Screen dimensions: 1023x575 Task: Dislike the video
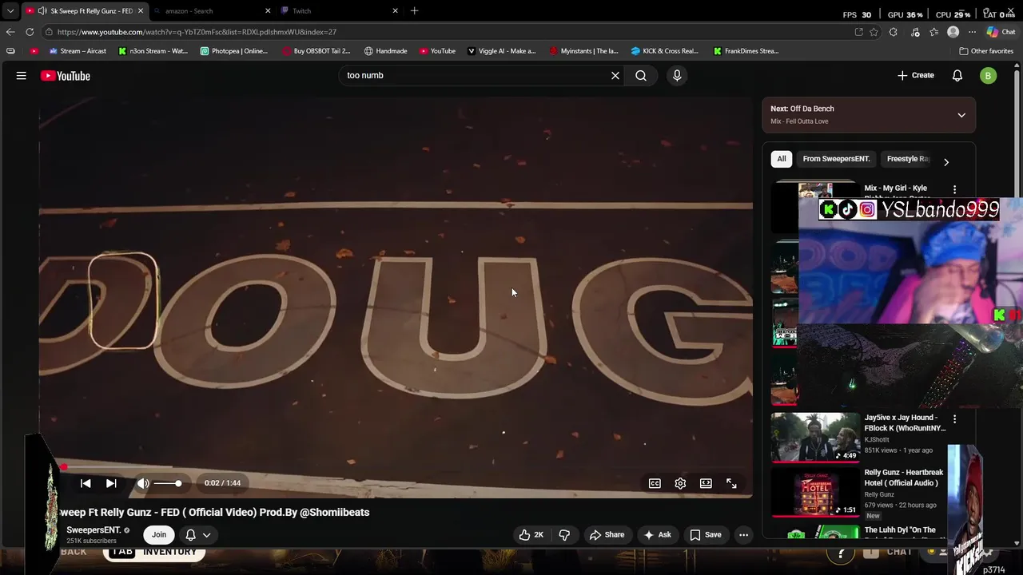(x=564, y=535)
